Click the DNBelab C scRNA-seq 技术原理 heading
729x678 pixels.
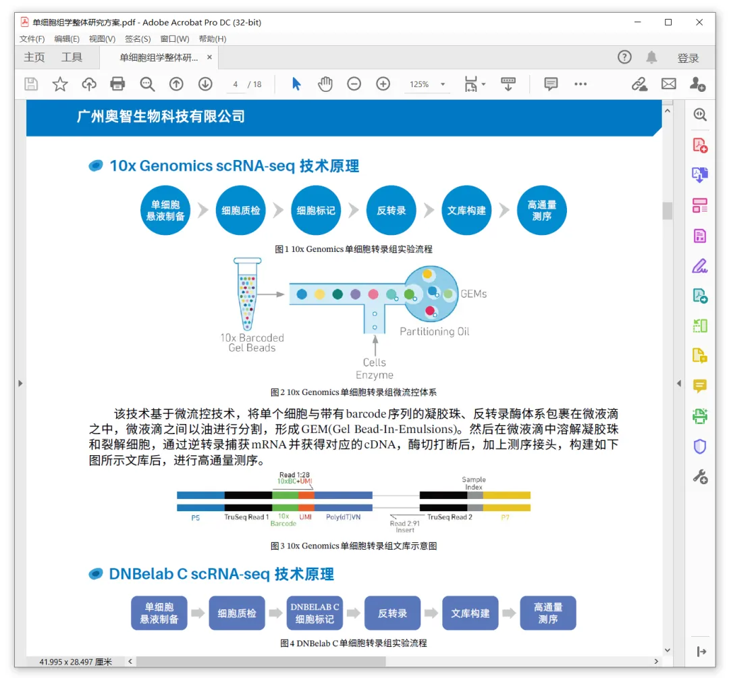(221, 574)
